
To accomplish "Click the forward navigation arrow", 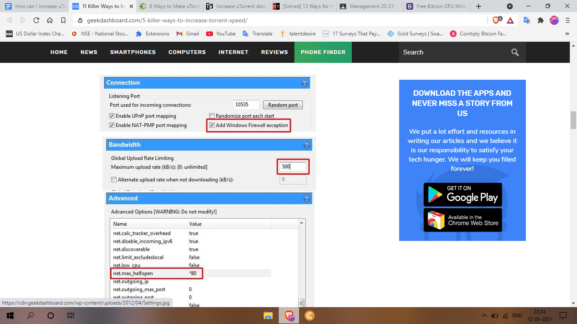I will point(23,20).
